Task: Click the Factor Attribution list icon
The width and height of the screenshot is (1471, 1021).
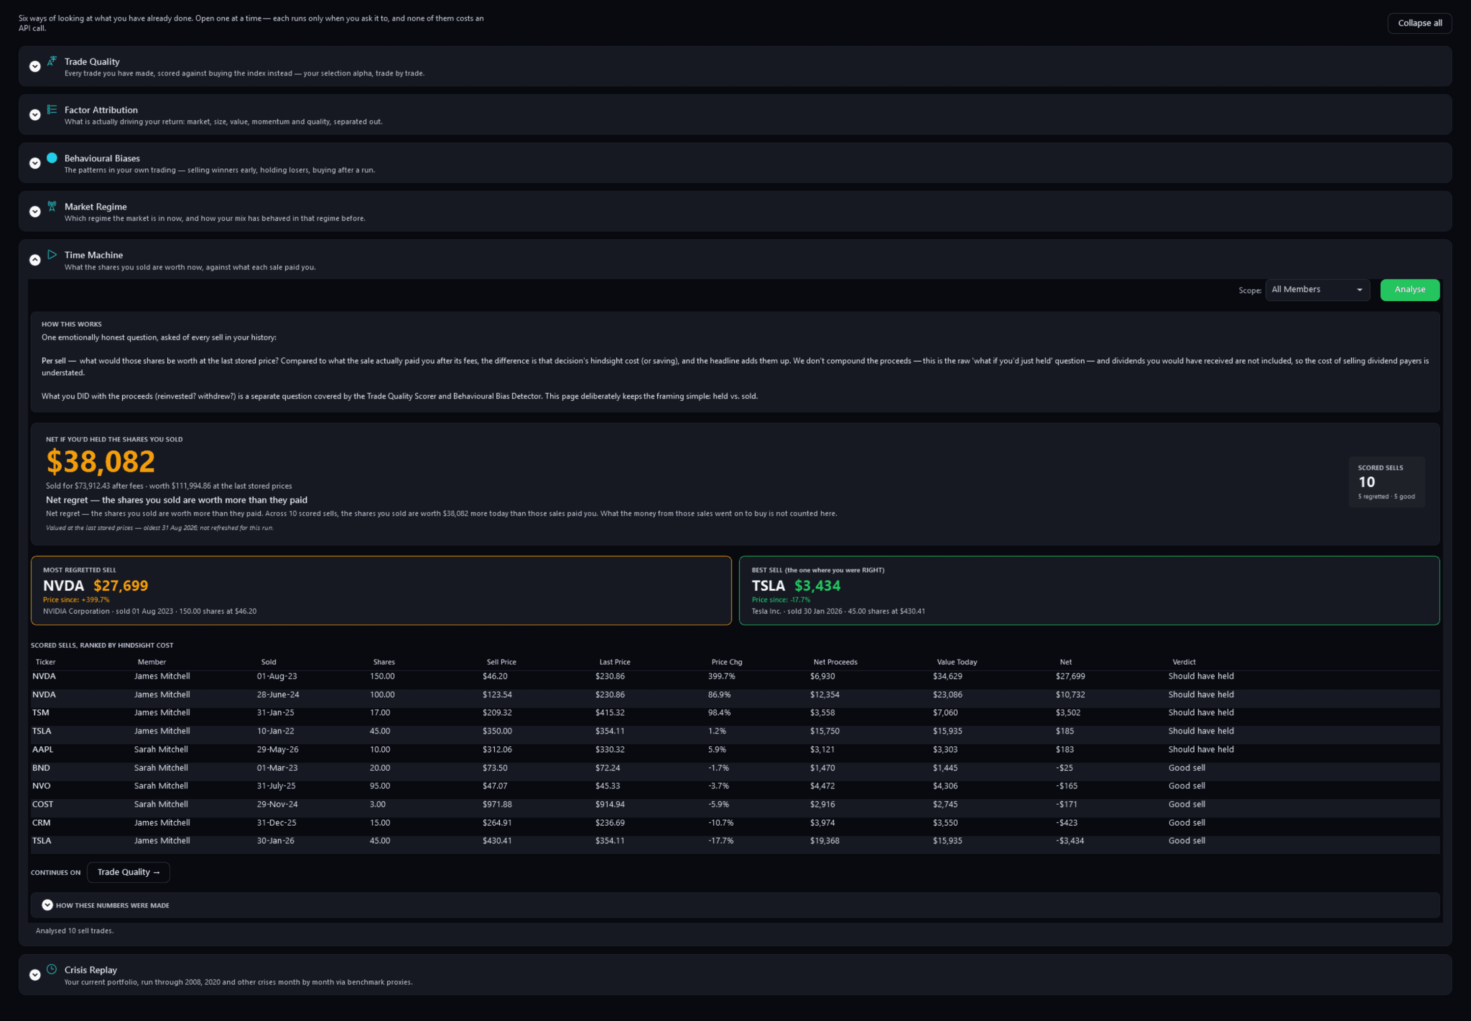Action: click(52, 109)
